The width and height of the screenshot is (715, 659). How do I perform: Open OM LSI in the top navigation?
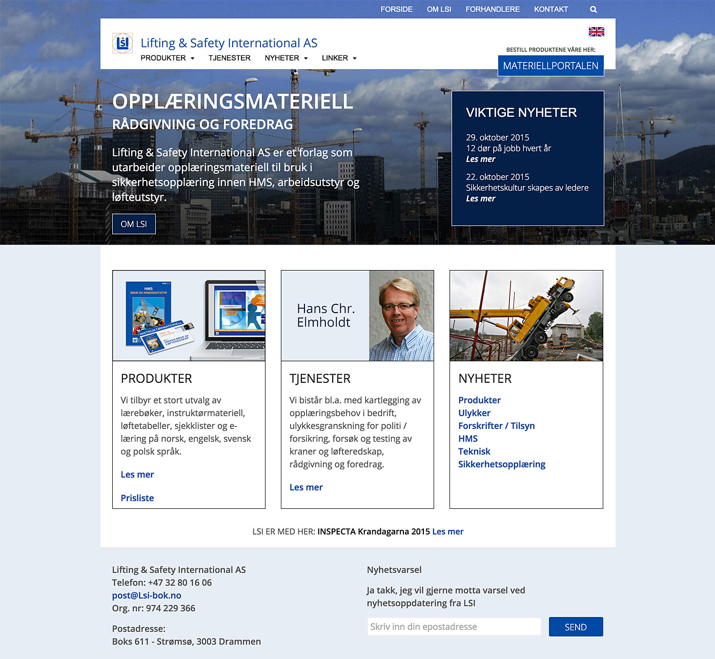439,9
